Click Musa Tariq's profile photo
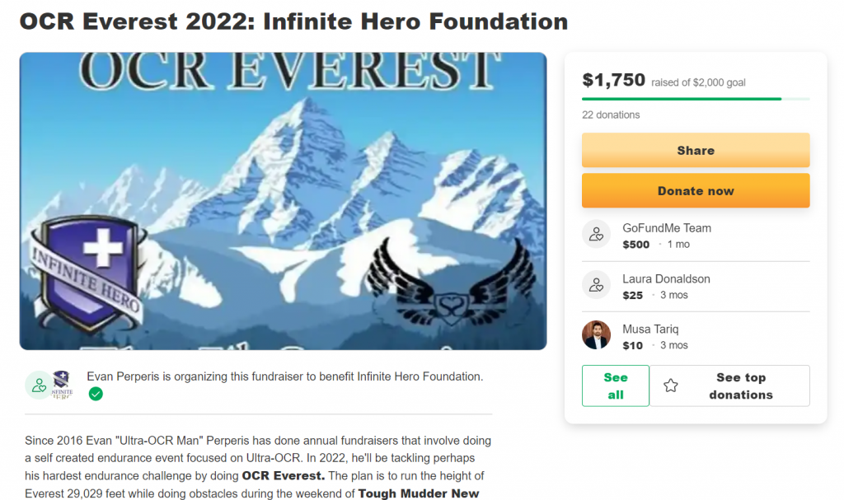 click(x=596, y=336)
